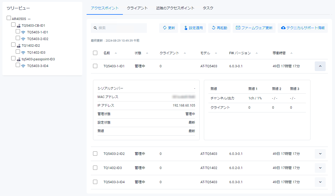The image size is (335, 196).
Task: Expand the TQ5403-3-ID4 row details
Action: tap(320, 182)
